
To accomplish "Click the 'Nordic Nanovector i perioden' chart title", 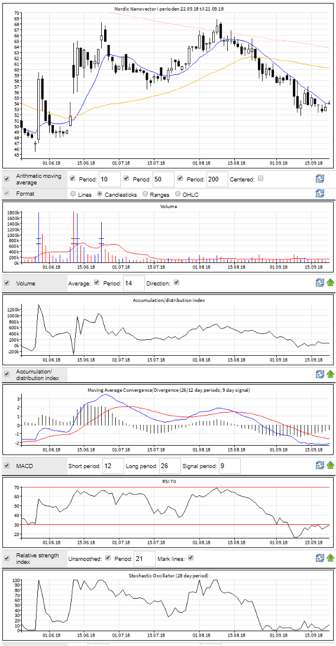I will [168, 9].
